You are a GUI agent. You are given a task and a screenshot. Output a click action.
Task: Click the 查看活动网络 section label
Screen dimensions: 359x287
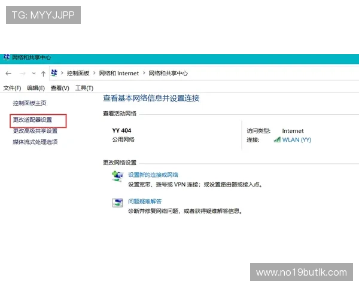pos(120,114)
